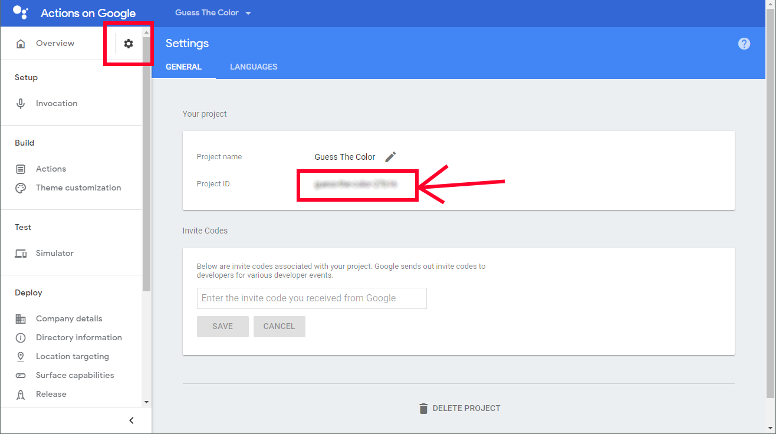
Task: Click the Overview home icon
Action: (x=21, y=44)
